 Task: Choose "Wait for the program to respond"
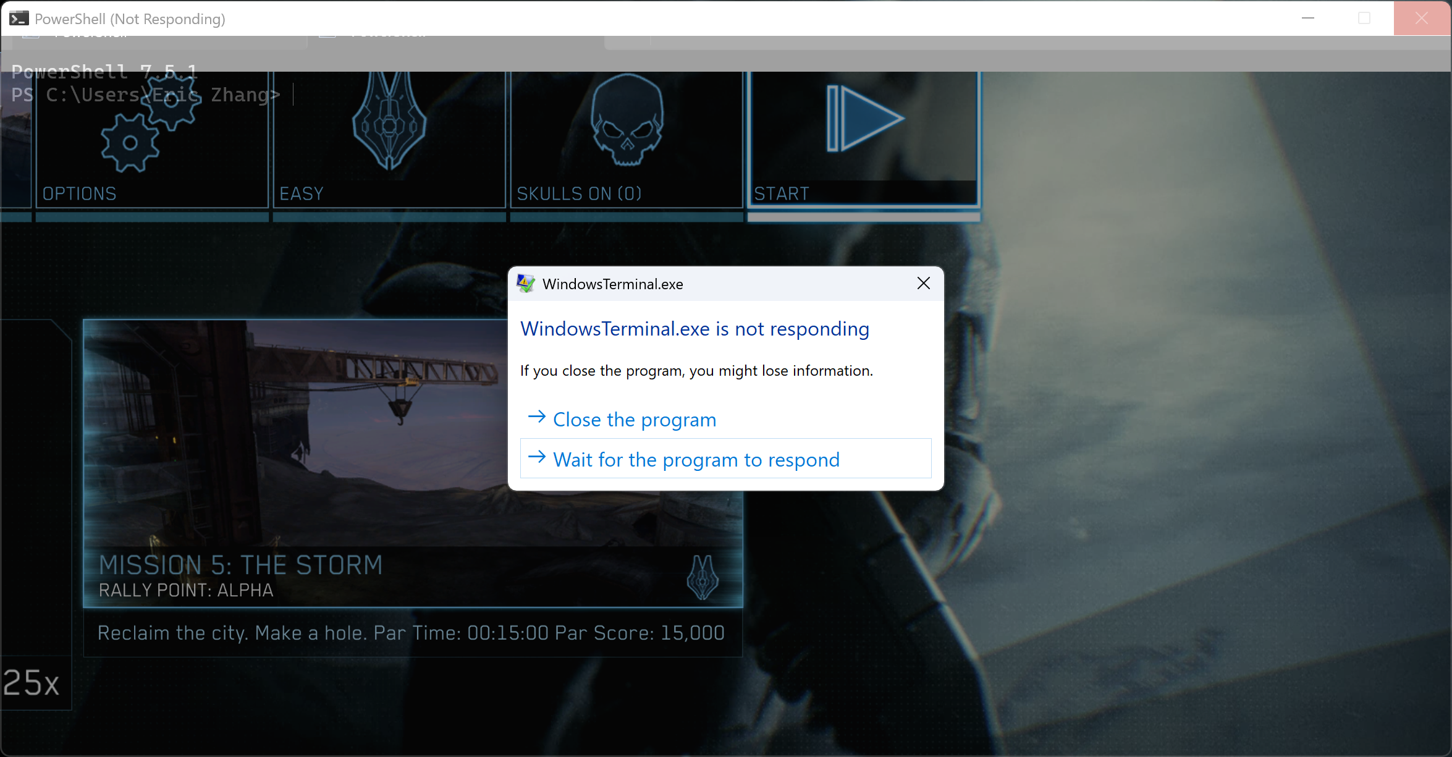[725, 459]
